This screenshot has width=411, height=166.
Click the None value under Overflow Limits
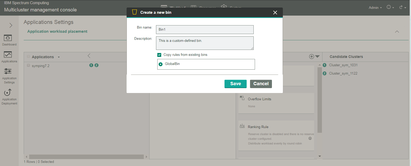click(252, 106)
